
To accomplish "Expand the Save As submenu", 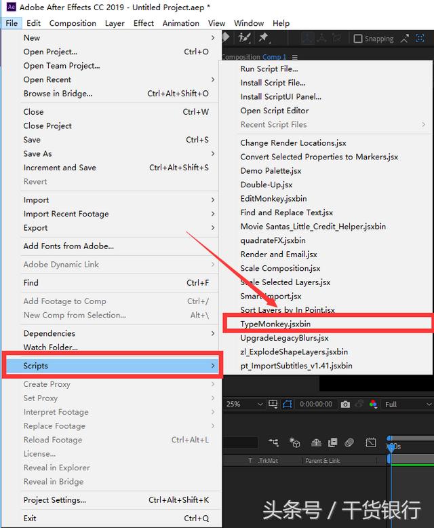I will coord(111,153).
